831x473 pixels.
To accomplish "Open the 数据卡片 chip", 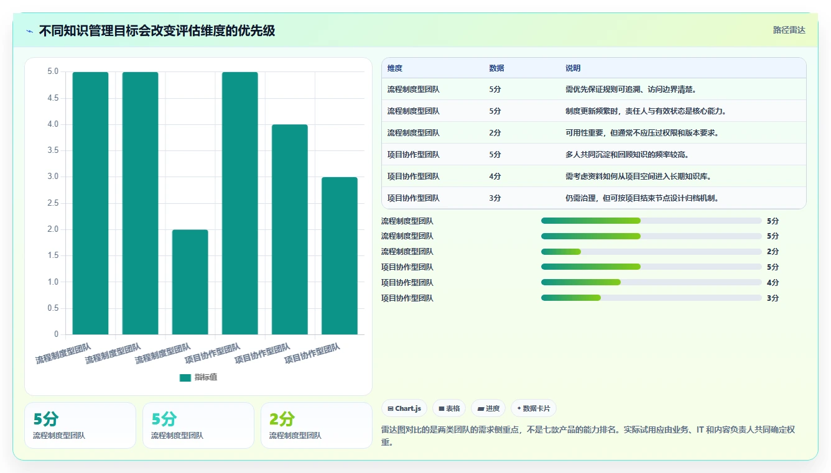I will coord(533,408).
